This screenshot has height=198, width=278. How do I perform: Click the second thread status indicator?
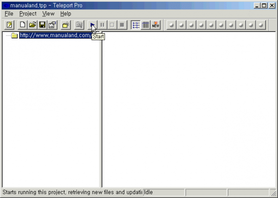(x=181, y=25)
